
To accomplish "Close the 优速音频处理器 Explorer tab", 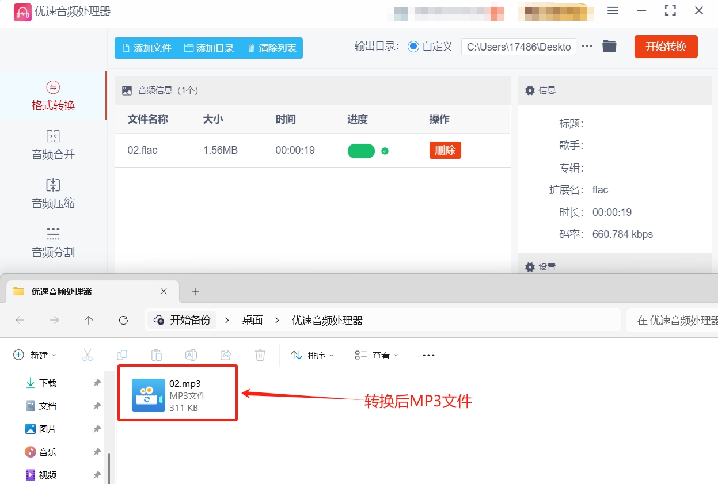I will 164,291.
